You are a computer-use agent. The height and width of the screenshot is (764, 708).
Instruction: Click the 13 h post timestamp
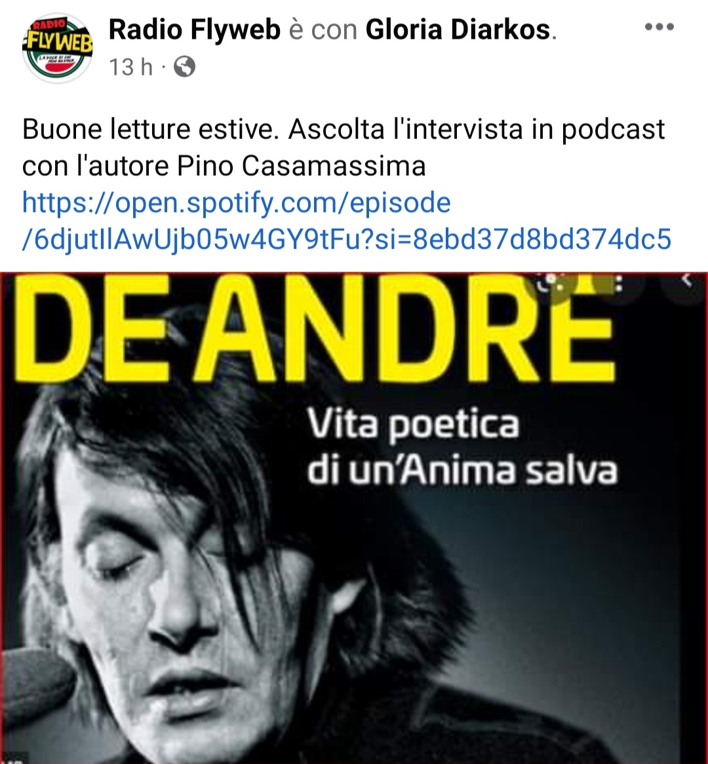[x=130, y=67]
